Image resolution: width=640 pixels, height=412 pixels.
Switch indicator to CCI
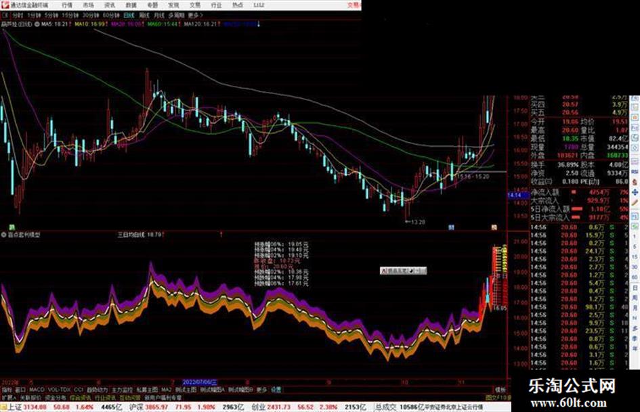coord(79,390)
